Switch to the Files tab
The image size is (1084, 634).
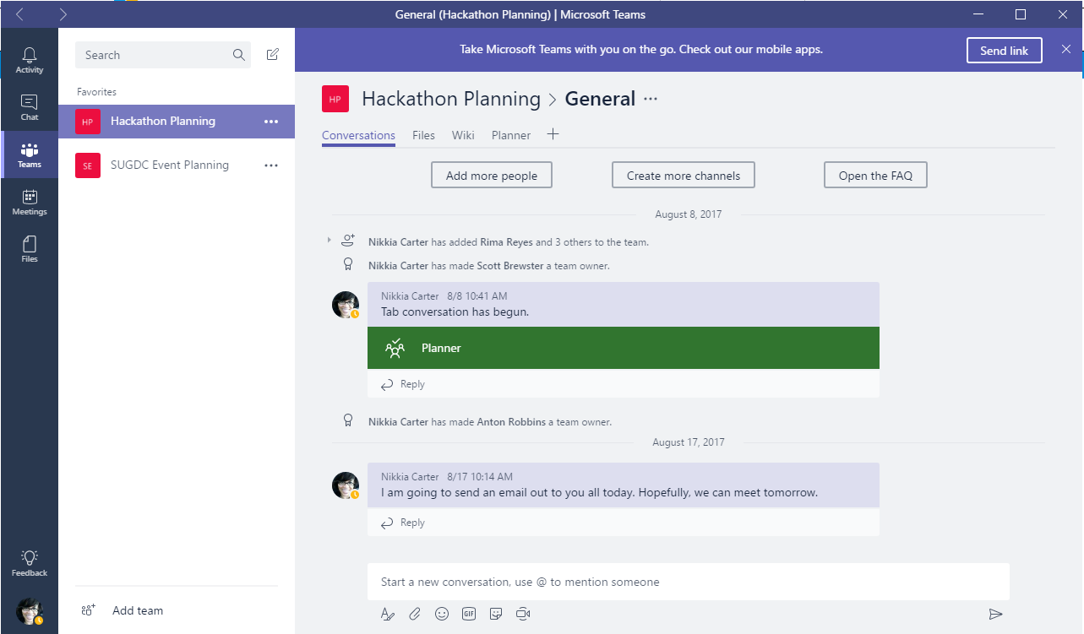pos(423,135)
